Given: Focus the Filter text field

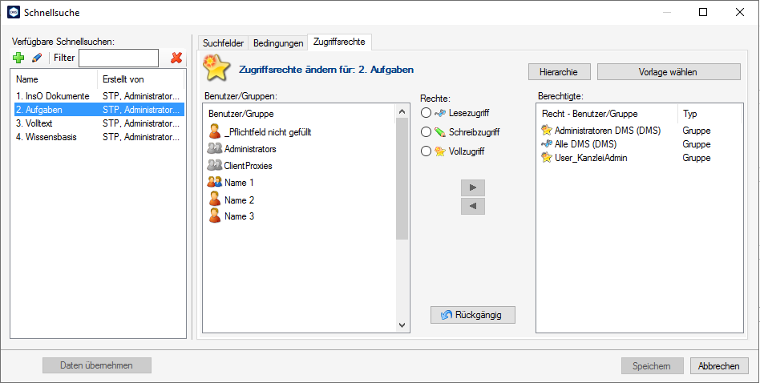Looking at the screenshot, I should point(119,58).
